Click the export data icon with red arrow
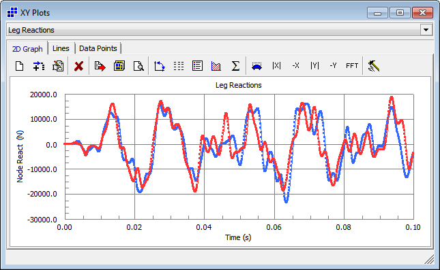 (x=100, y=66)
